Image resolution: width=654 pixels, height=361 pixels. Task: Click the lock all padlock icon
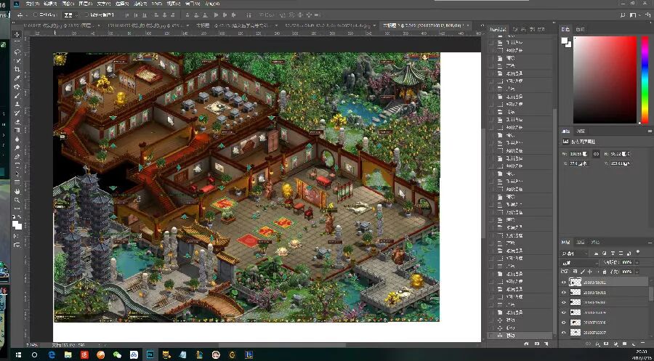605,272
